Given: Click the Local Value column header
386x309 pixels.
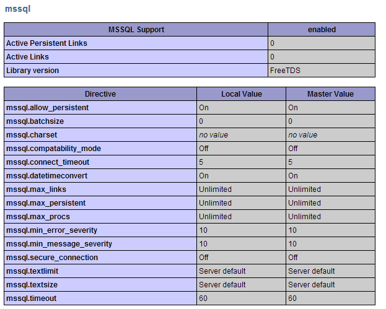Looking at the screenshot, I should [242, 94].
